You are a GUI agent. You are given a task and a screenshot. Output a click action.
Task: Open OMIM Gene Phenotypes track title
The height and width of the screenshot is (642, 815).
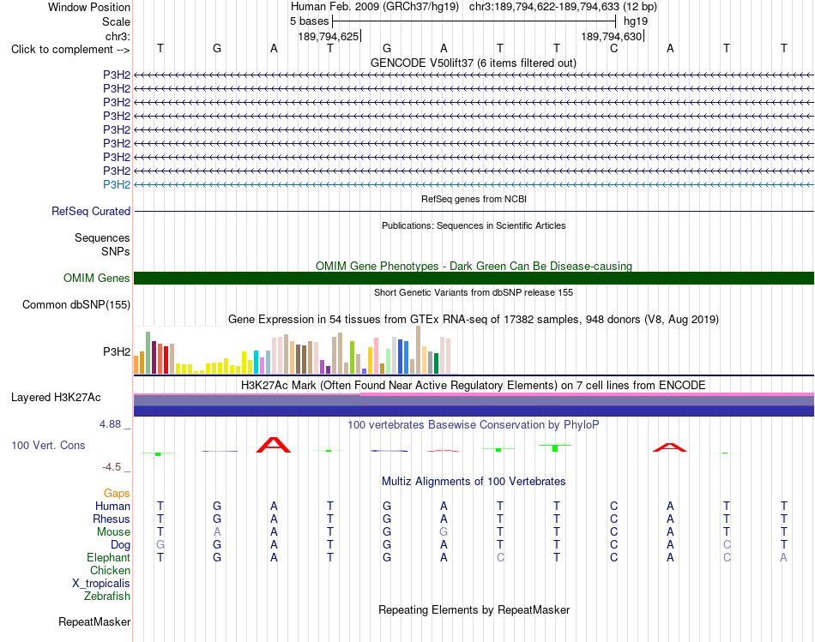click(x=474, y=266)
